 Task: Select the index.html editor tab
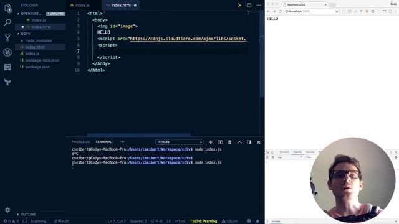click(x=121, y=5)
